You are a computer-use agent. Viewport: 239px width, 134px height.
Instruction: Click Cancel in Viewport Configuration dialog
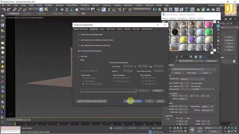[x=160, y=101]
